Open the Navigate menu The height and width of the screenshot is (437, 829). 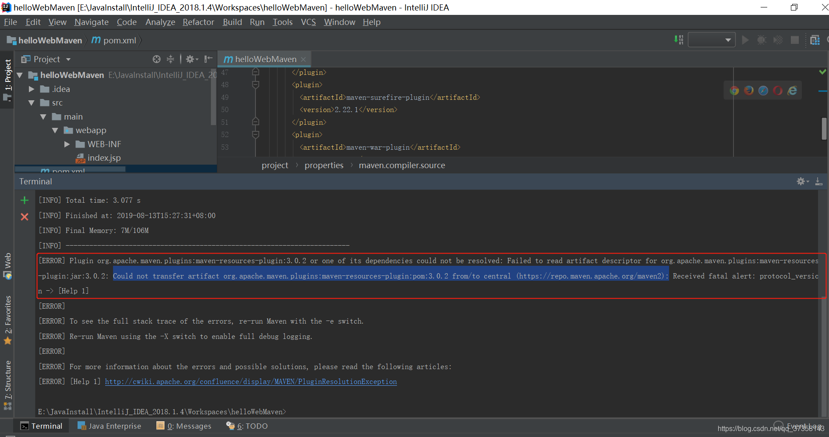coord(92,22)
